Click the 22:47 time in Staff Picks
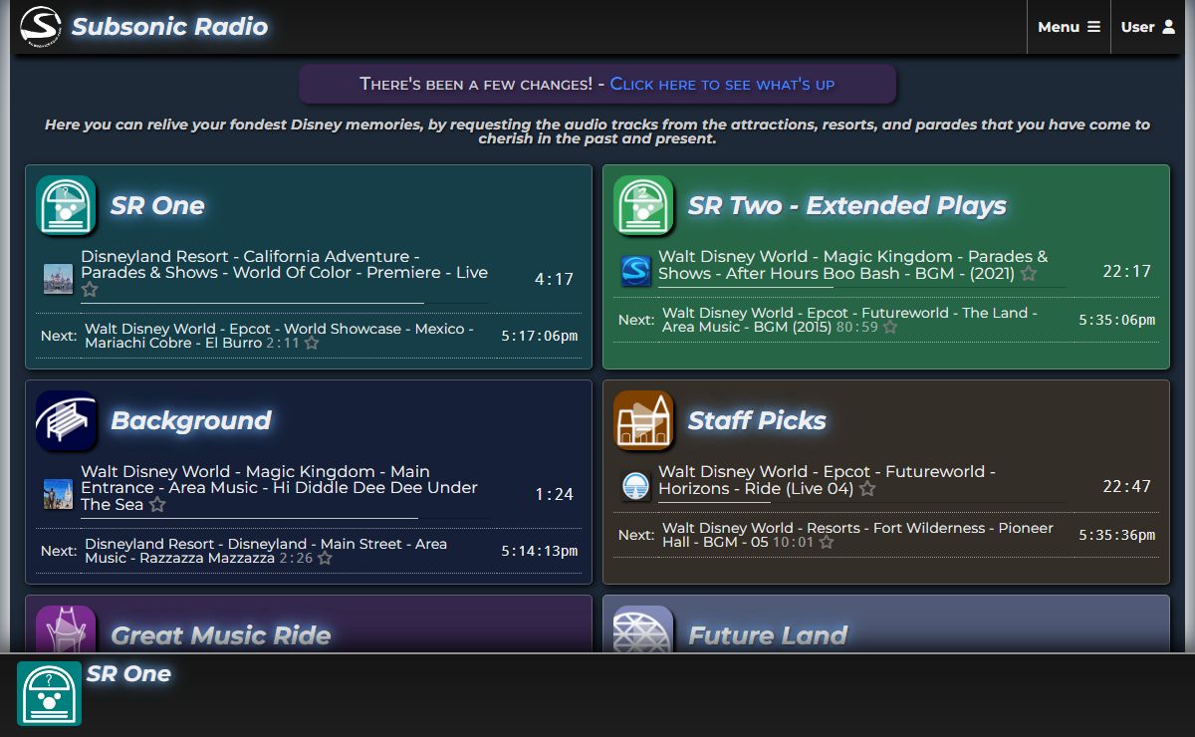This screenshot has height=737, width=1195. pyautogui.click(x=1127, y=486)
